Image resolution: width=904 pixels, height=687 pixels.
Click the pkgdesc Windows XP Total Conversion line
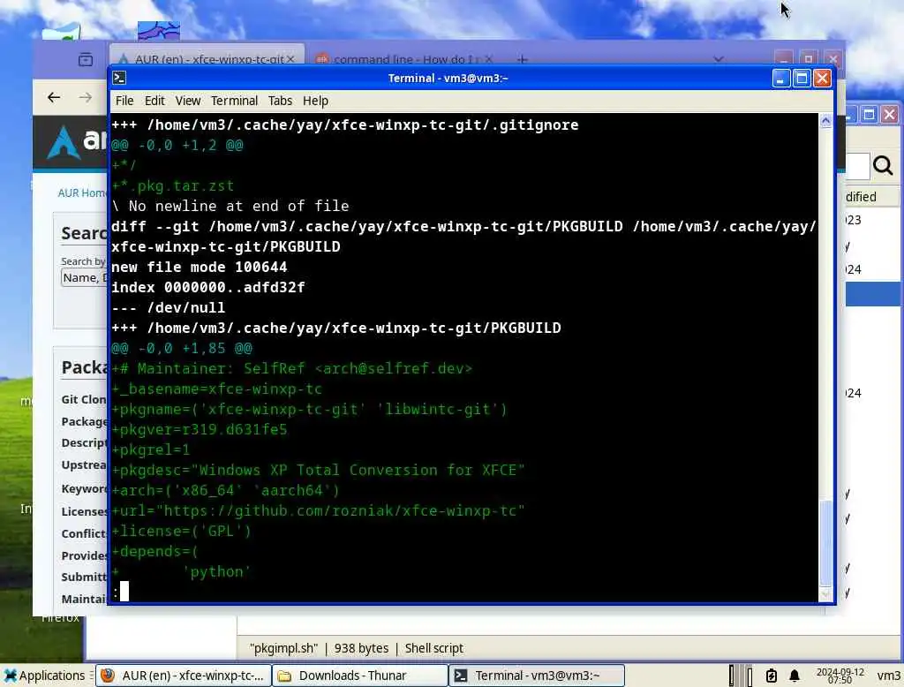pyautogui.click(x=318, y=470)
